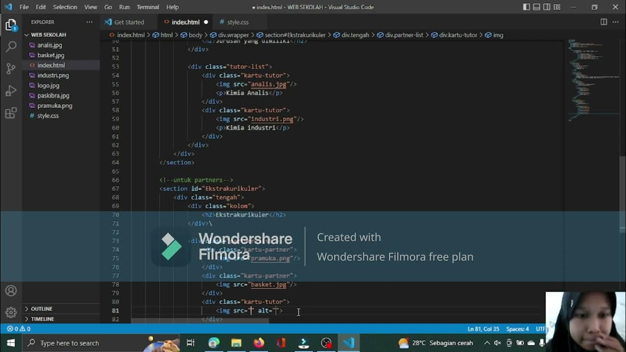Open the Edit menu
626x352 pixels.
click(41, 7)
